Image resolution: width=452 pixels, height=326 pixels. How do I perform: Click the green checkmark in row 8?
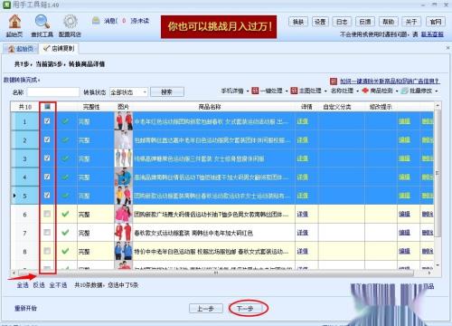point(65,251)
